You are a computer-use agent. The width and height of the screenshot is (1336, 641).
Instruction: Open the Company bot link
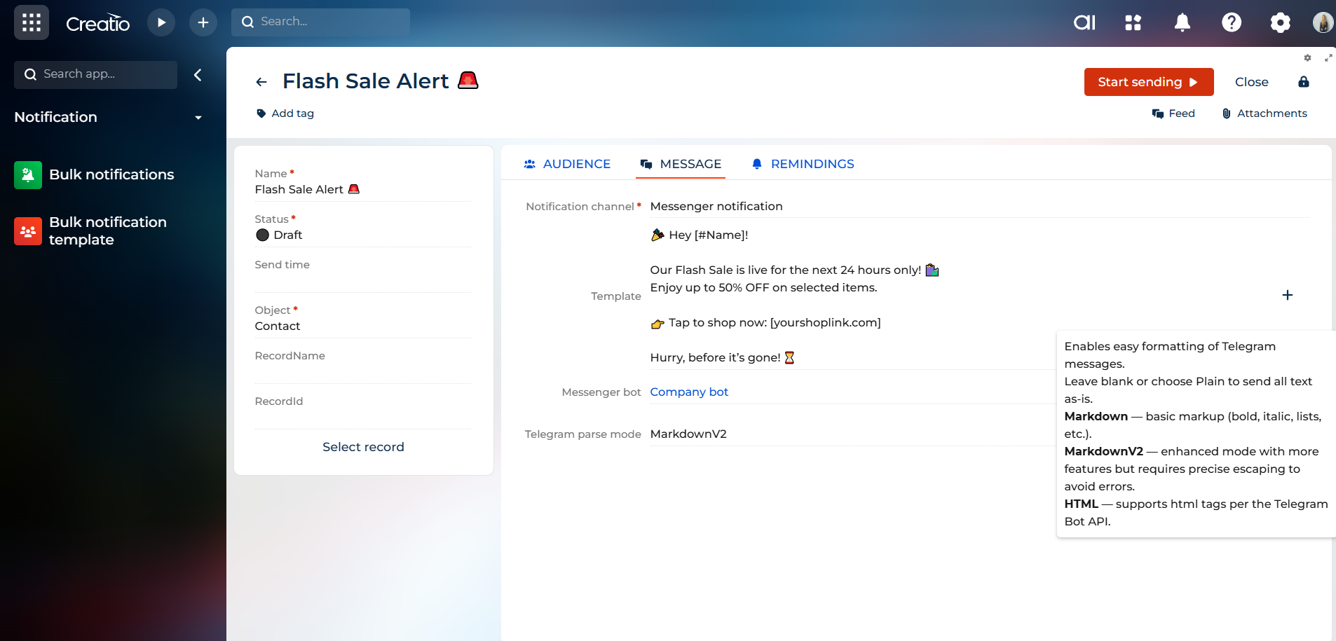pyautogui.click(x=689, y=392)
